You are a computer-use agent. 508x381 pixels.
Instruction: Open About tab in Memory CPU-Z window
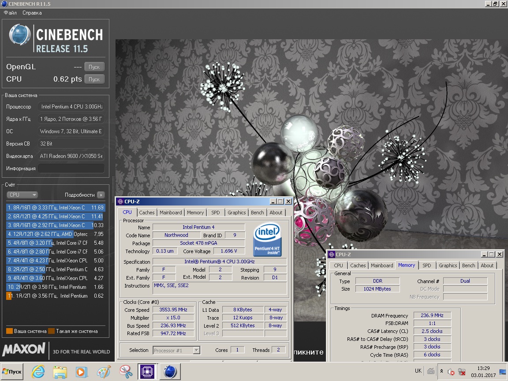(x=487, y=265)
